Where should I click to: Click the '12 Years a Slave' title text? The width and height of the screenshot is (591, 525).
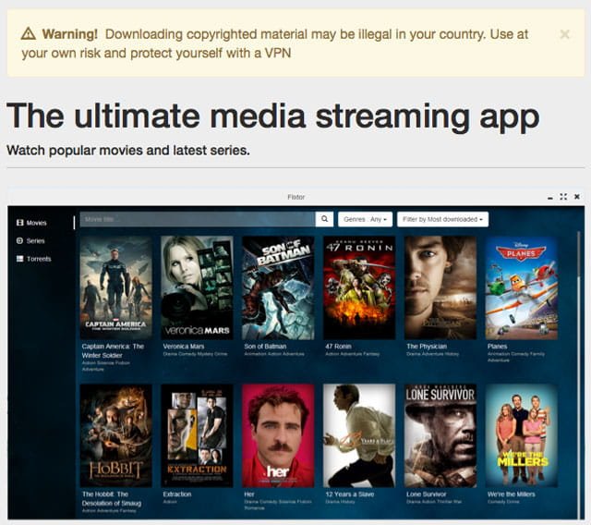(350, 494)
